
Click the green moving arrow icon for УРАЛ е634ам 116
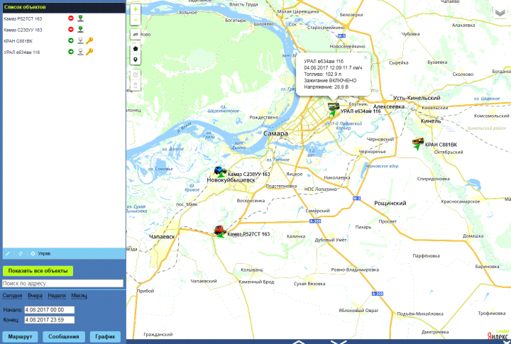click(x=71, y=52)
